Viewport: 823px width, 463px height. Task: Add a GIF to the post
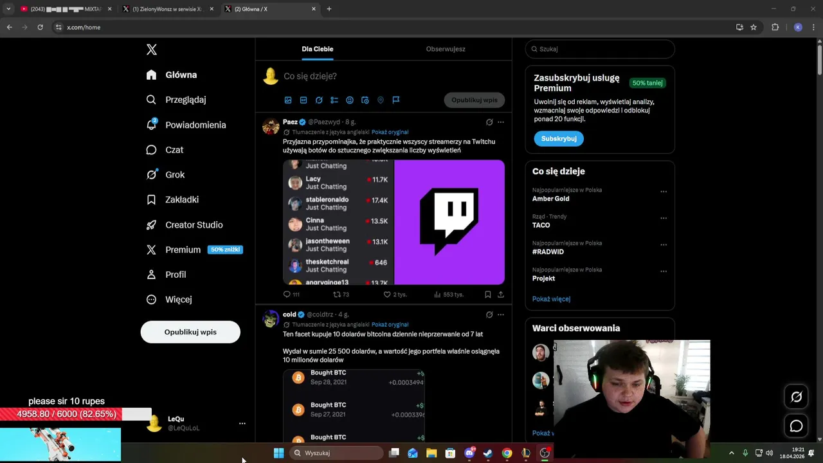click(x=303, y=100)
